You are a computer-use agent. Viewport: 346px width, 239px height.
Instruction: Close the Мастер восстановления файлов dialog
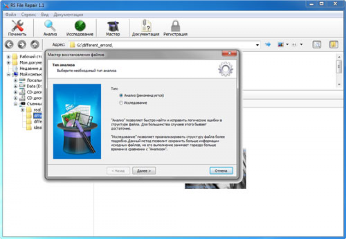tap(229, 53)
